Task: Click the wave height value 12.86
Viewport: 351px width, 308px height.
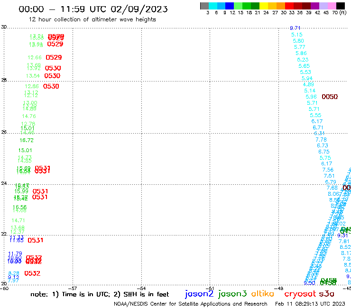Action: [32, 86]
